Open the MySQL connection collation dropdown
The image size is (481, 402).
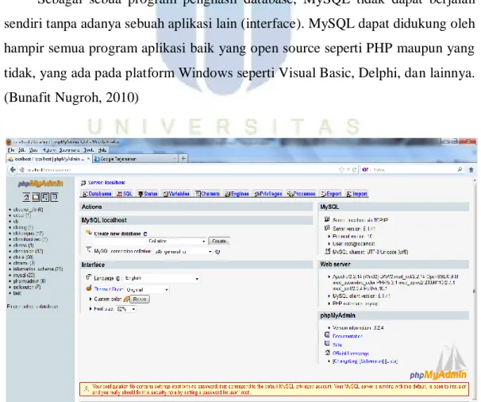[x=183, y=252]
